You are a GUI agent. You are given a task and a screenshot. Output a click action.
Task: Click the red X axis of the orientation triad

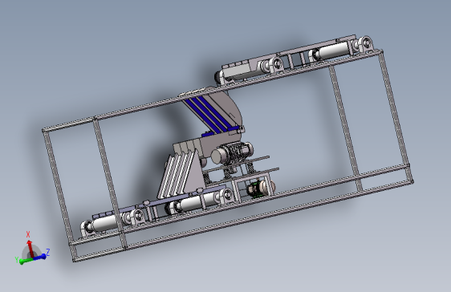point(30,249)
